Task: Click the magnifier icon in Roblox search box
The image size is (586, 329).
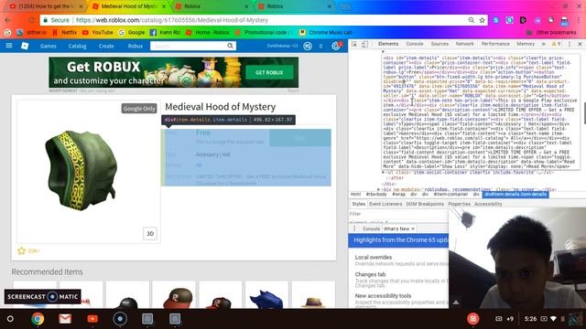Action: click(230, 46)
